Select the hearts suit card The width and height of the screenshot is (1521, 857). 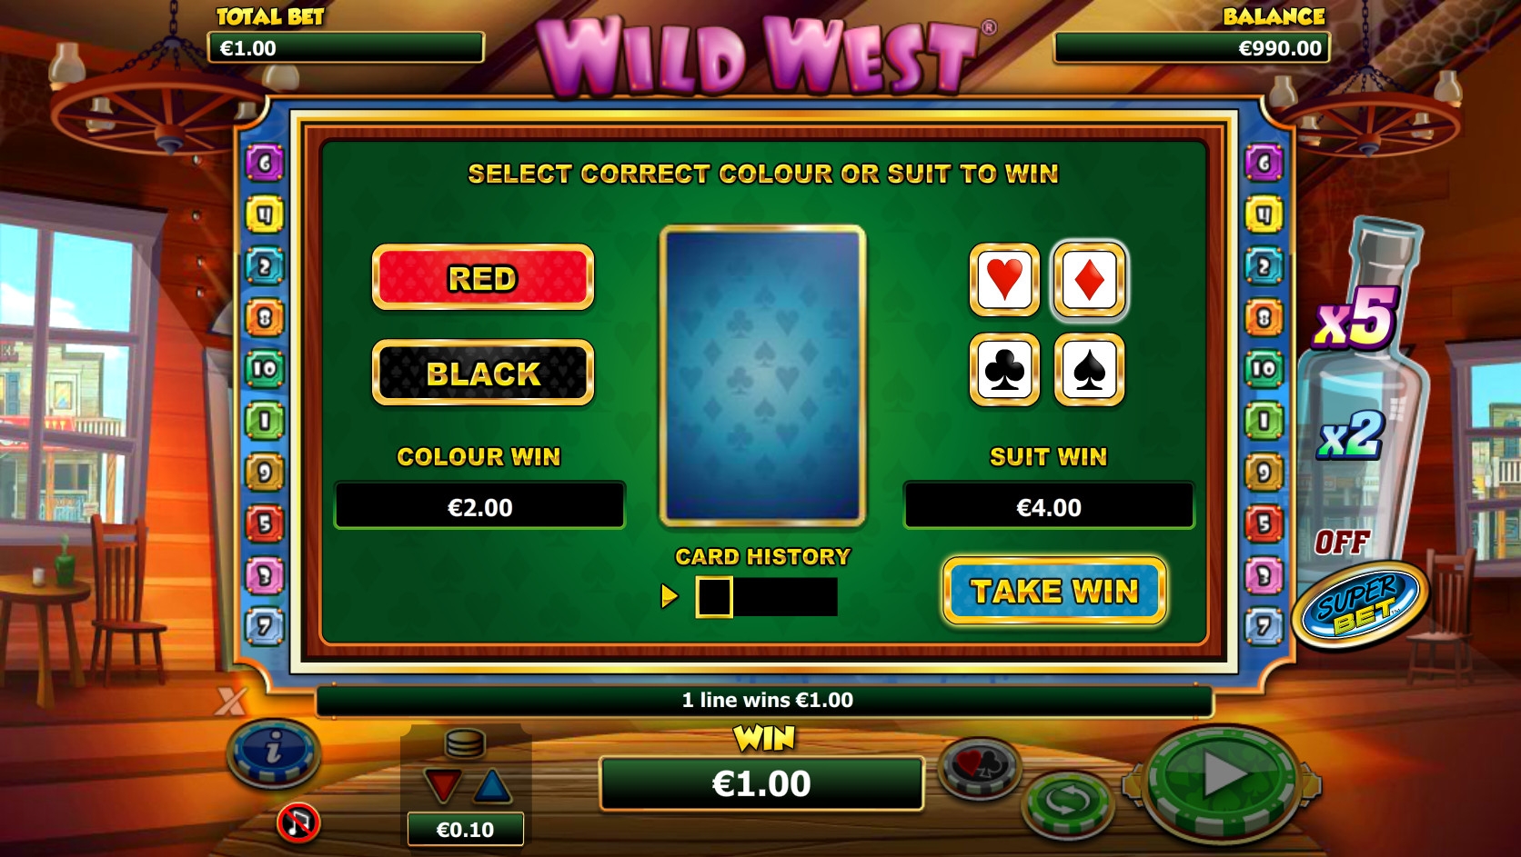click(x=1004, y=280)
